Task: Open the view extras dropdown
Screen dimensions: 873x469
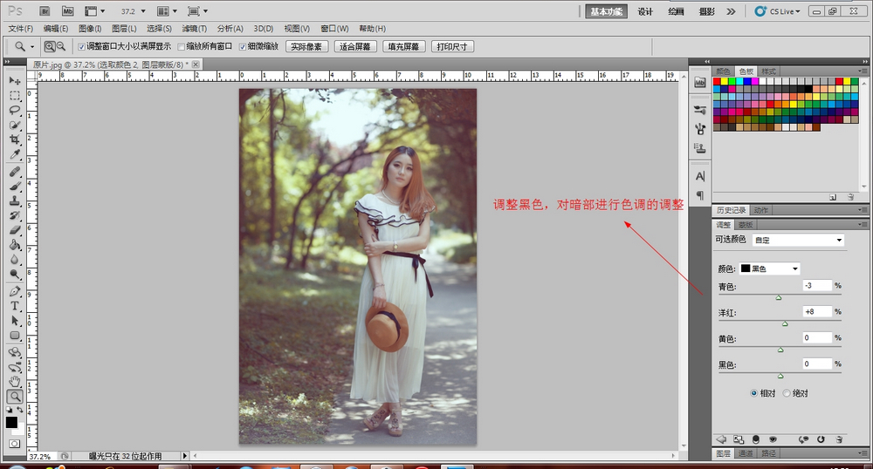Action: [94, 11]
